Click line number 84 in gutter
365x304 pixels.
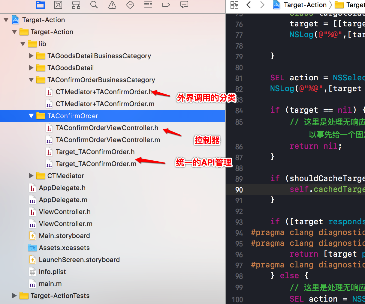click(239, 111)
